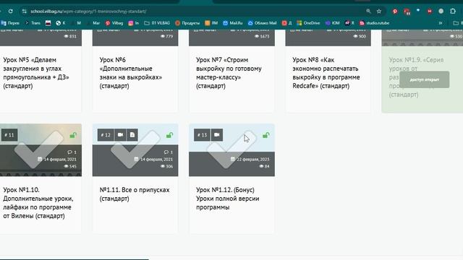Open the browser extensions puzzle icon
463x260 pixels.
pyautogui.click(x=453, y=12)
